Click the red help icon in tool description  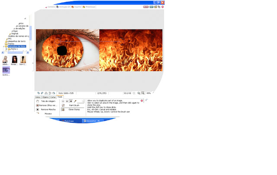[142, 101]
